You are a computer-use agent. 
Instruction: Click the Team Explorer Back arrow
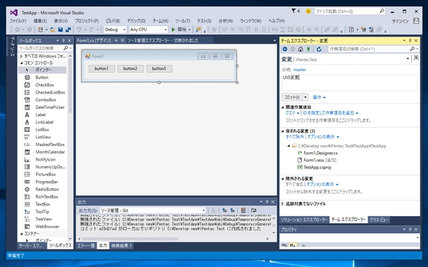[x=285, y=49]
